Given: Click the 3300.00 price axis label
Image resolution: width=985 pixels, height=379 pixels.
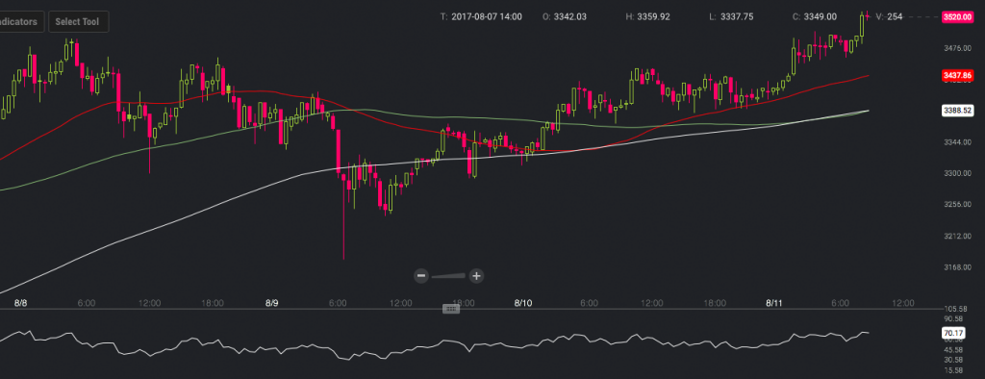Looking at the screenshot, I should (957, 173).
